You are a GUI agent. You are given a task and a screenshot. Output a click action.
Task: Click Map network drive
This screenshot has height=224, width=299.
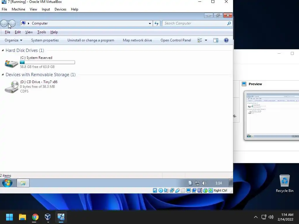coord(137,40)
